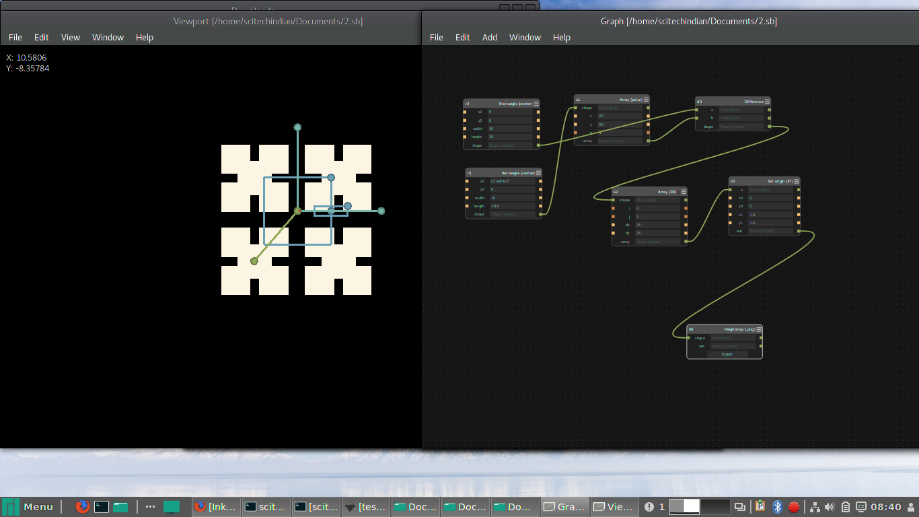The image size is (919, 517).
Task: Click the array output port on node a2
Action: pos(686,241)
